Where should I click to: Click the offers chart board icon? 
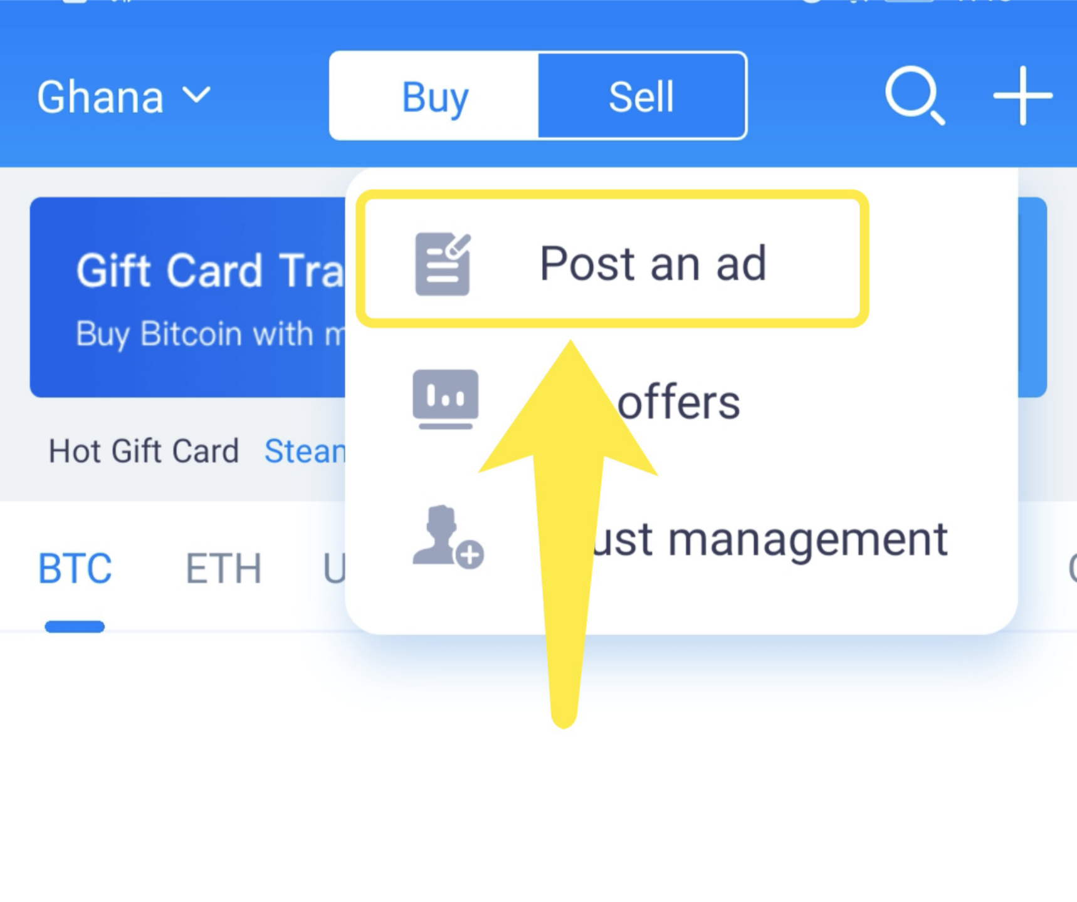[445, 400]
